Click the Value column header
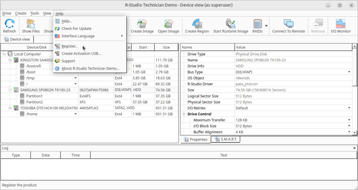Image resolution: width=358 pixels, height=190 pixels. coord(293,47)
